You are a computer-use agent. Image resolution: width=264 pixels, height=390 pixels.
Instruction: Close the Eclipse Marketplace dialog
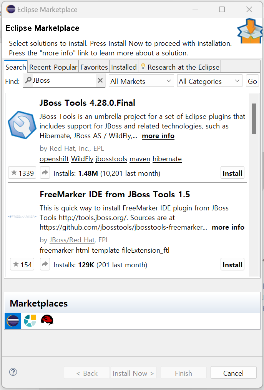point(249,10)
